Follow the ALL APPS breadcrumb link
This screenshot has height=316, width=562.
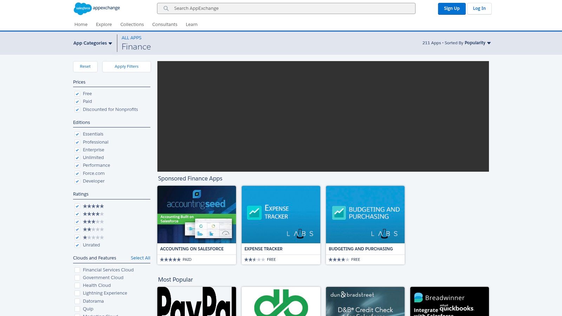point(131,38)
